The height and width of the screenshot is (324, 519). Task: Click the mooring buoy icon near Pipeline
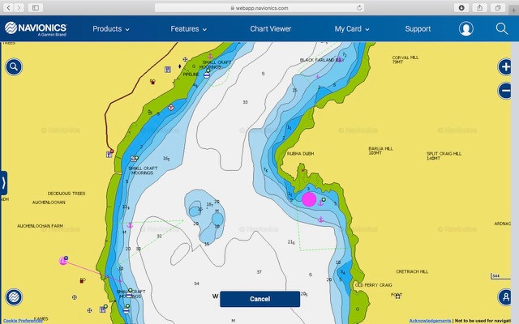tap(207, 75)
